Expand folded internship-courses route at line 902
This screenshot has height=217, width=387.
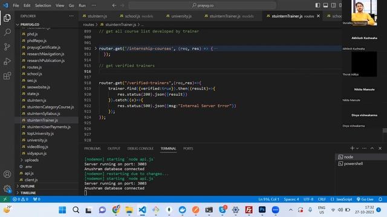96,48
